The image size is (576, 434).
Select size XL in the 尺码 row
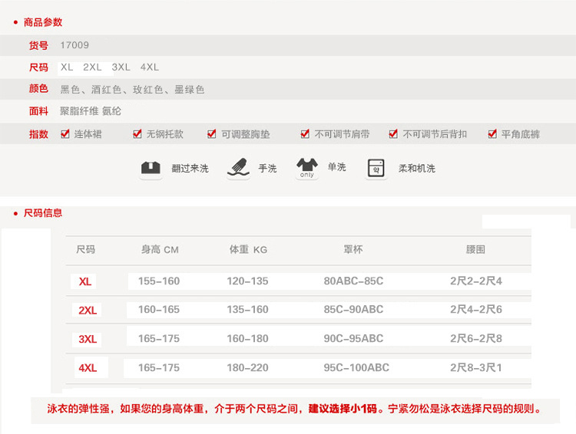(x=67, y=67)
